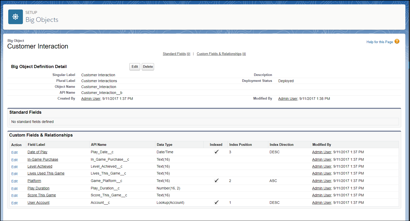
Task: Open the In-Game Purchase field
Action: pos(43,160)
